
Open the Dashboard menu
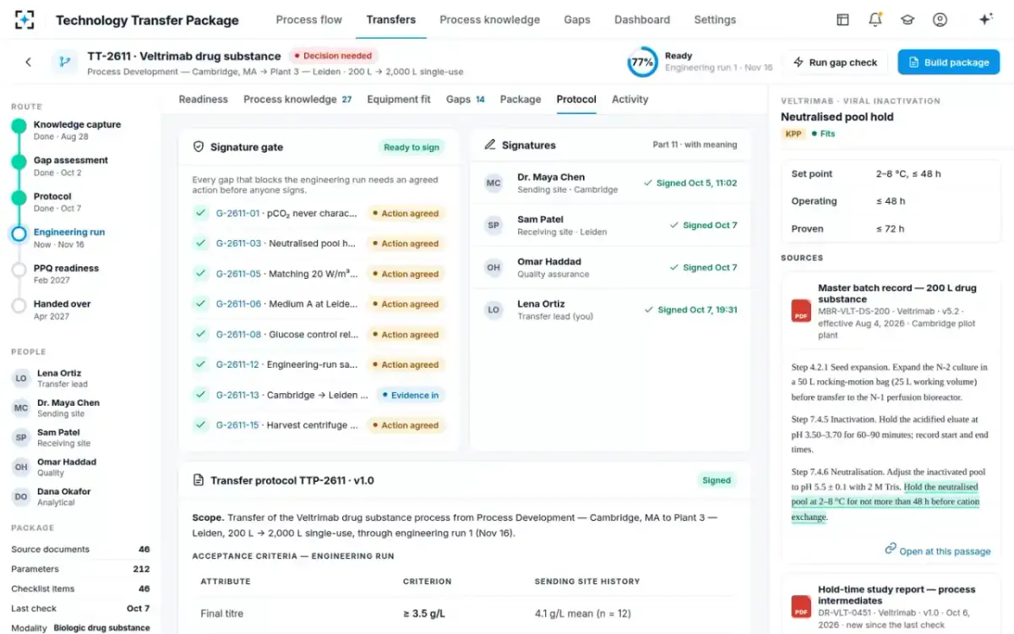(642, 19)
